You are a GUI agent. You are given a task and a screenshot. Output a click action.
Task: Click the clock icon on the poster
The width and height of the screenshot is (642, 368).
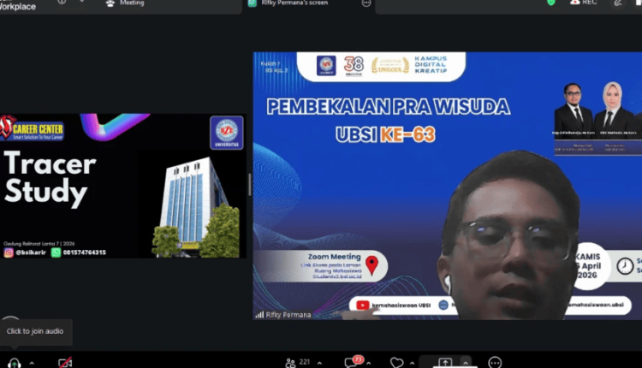tap(625, 266)
